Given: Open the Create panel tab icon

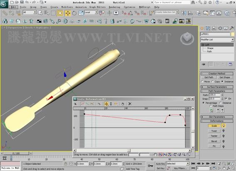Looking at the screenshot, I should [x=202, y=28].
